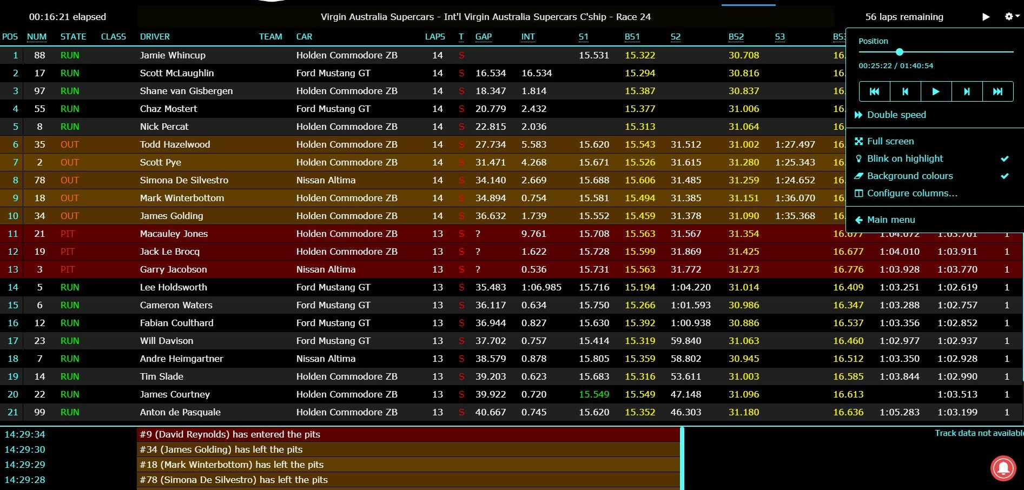Play the replay from control panel
The width and height of the screenshot is (1024, 490).
pos(936,91)
